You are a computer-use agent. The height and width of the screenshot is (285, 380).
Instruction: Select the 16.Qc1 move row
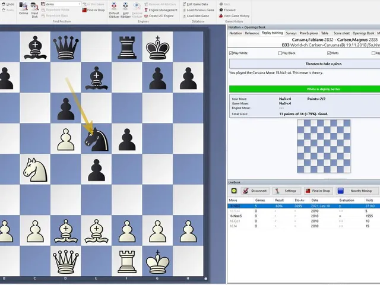(x=303, y=221)
